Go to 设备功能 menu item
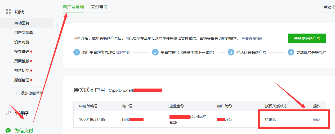335x134 pixels. (22, 42)
